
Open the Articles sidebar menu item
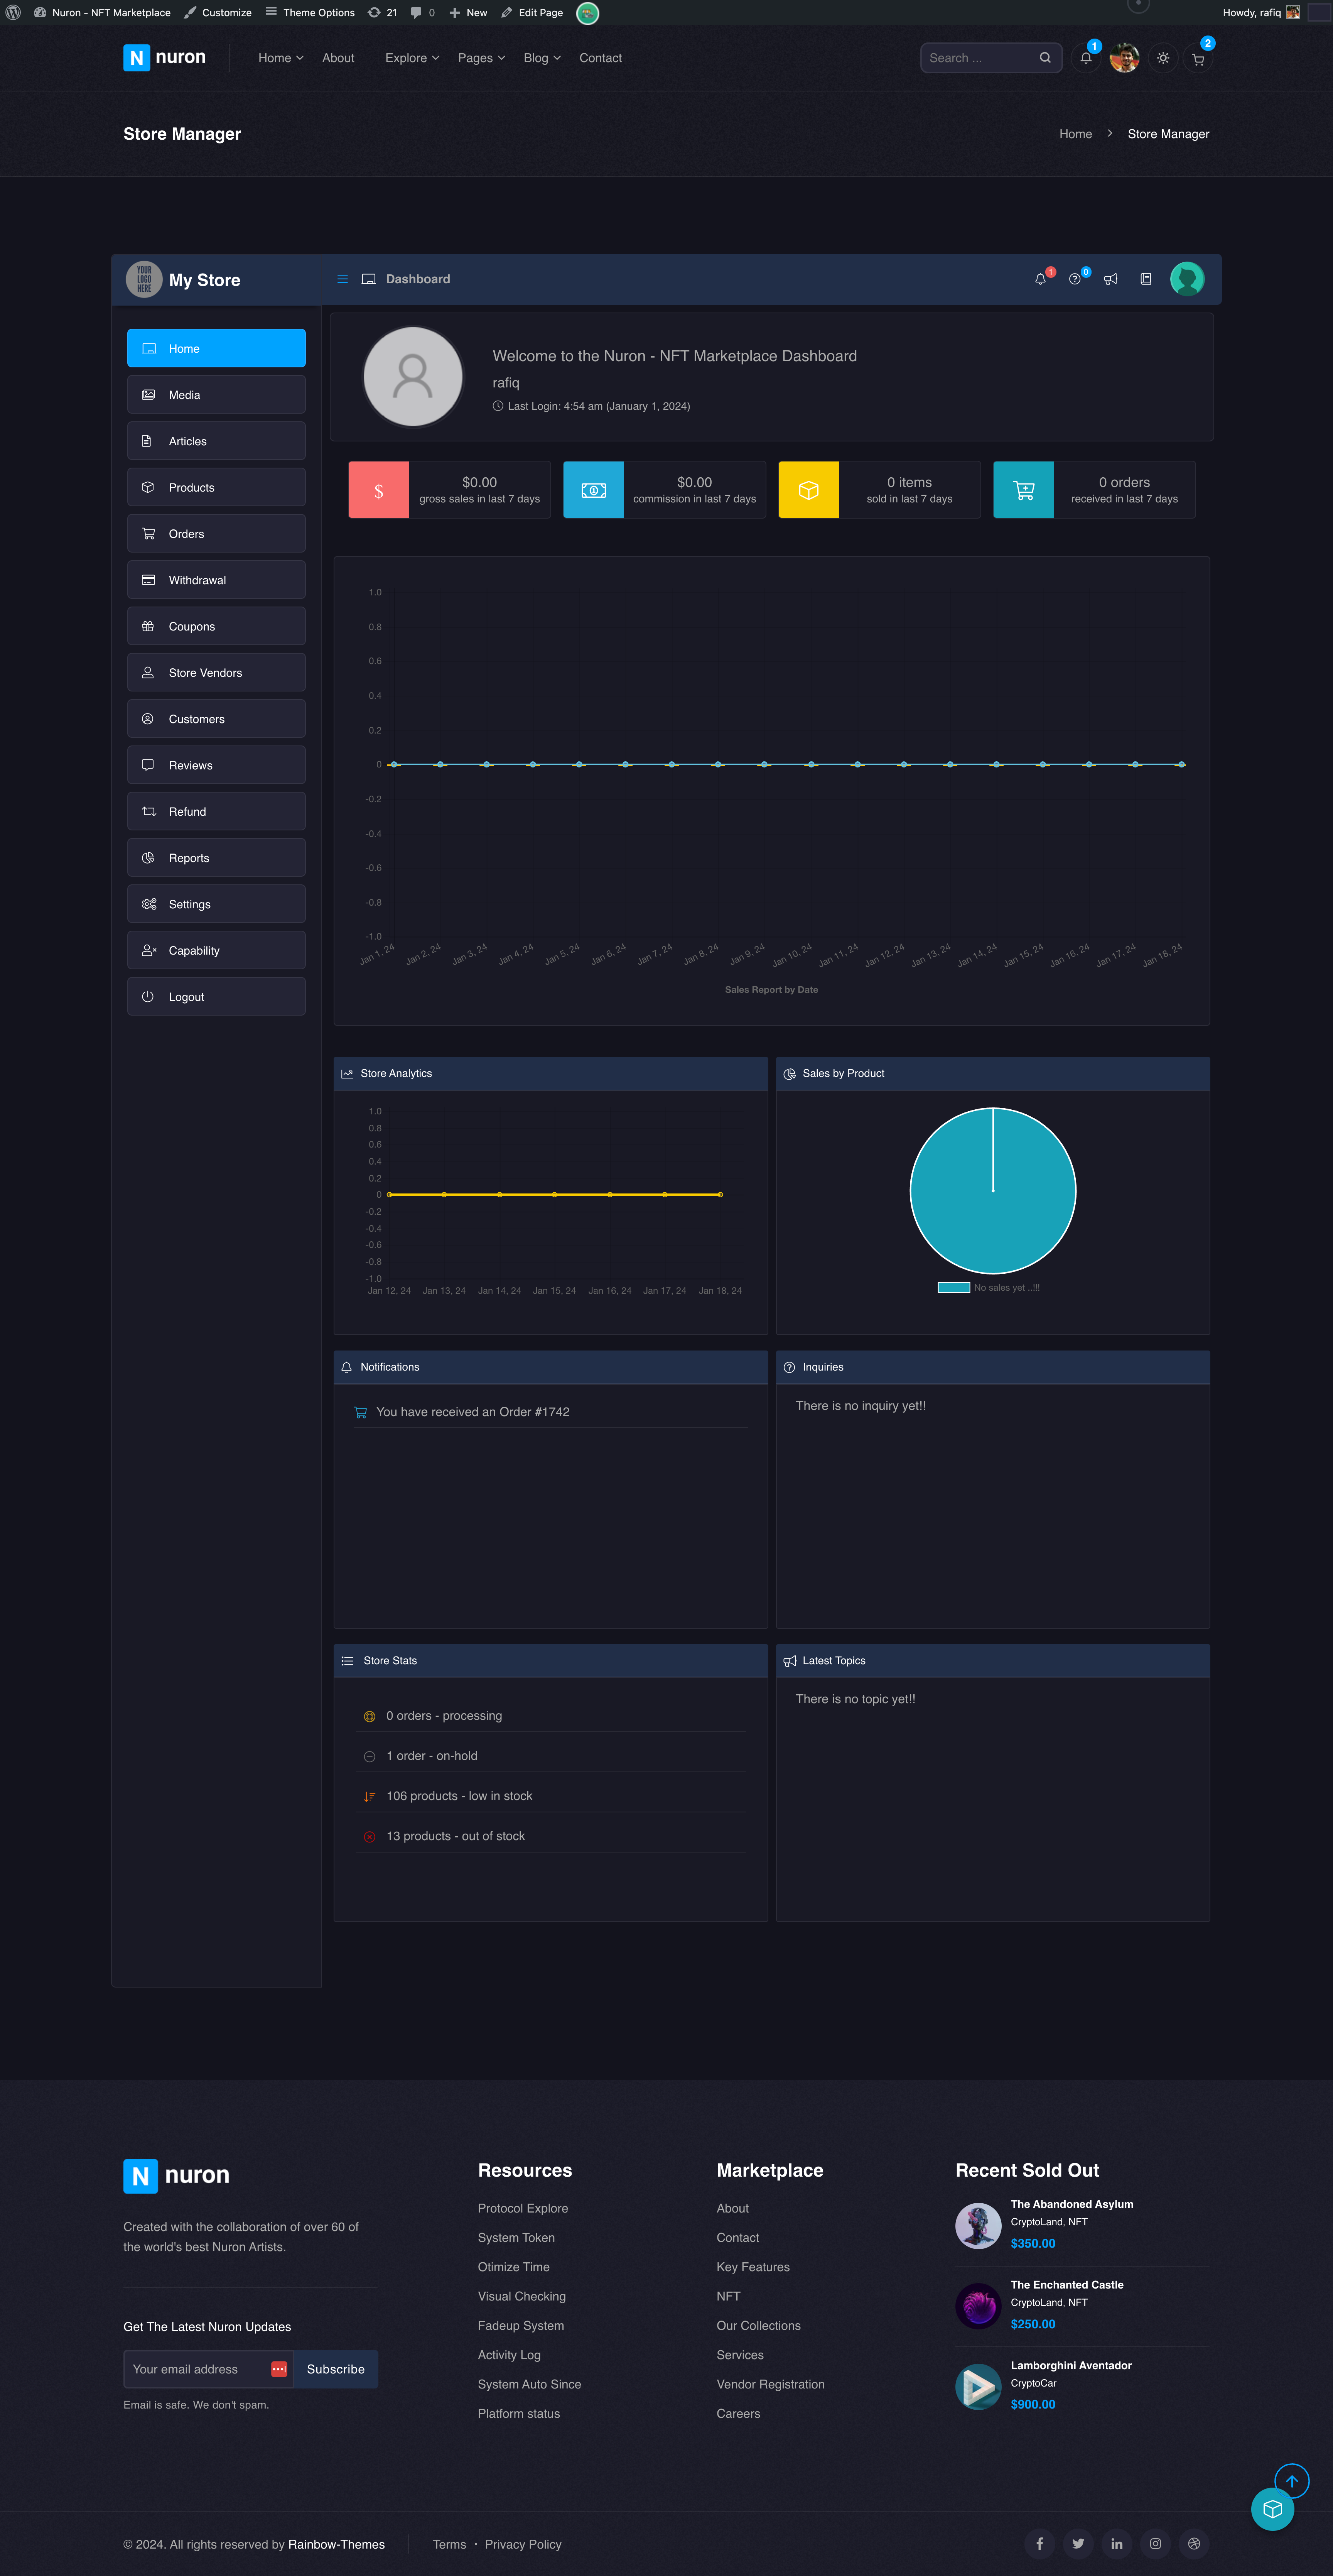pos(216,441)
